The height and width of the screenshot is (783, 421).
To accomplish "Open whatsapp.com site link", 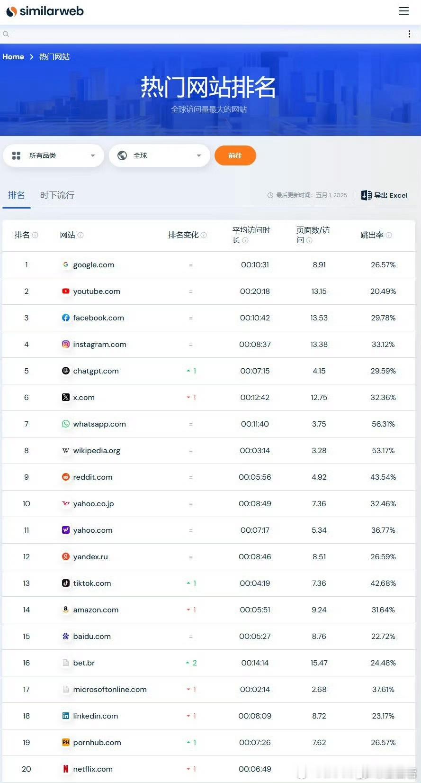I will coord(99,424).
